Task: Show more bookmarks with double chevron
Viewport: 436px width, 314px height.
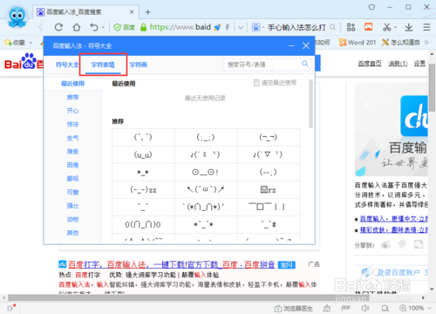Action: (426, 43)
